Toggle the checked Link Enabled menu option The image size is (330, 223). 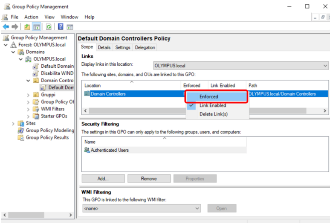click(x=212, y=105)
